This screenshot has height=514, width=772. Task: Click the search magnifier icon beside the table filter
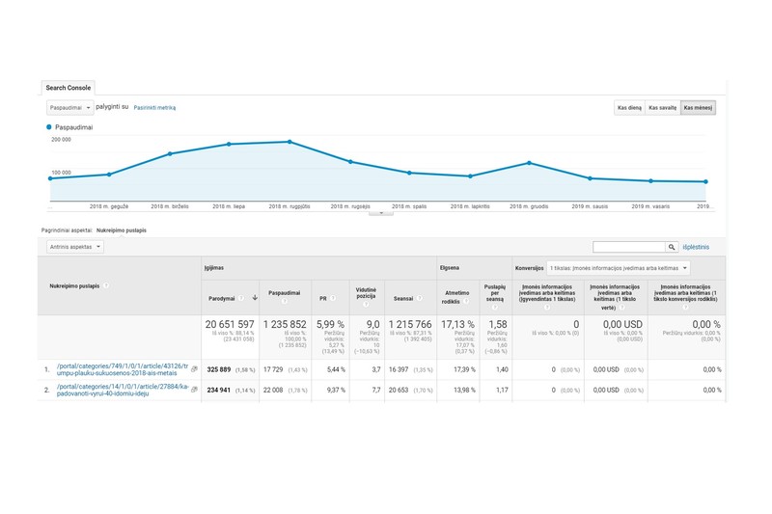pyautogui.click(x=672, y=247)
